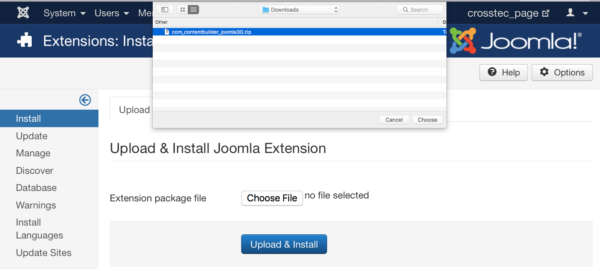This screenshot has height=271, width=600.
Task: Click the Help button
Action: pyautogui.click(x=504, y=73)
